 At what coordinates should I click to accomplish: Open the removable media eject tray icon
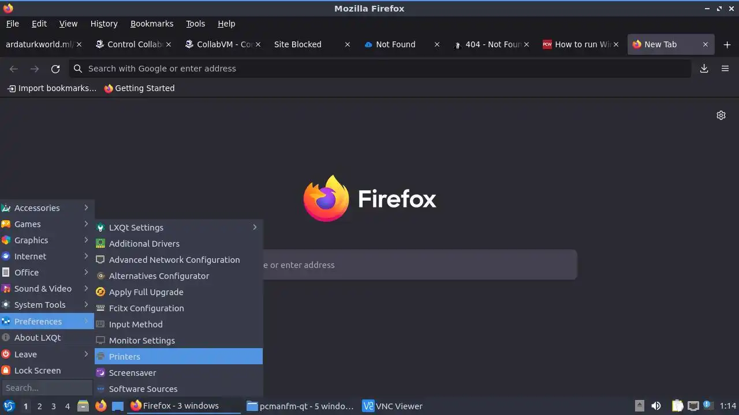point(640,406)
